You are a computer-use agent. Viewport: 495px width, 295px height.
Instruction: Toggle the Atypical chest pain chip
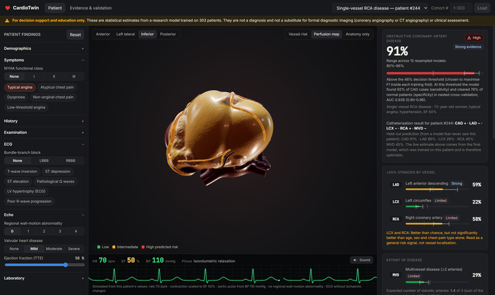[57, 87]
